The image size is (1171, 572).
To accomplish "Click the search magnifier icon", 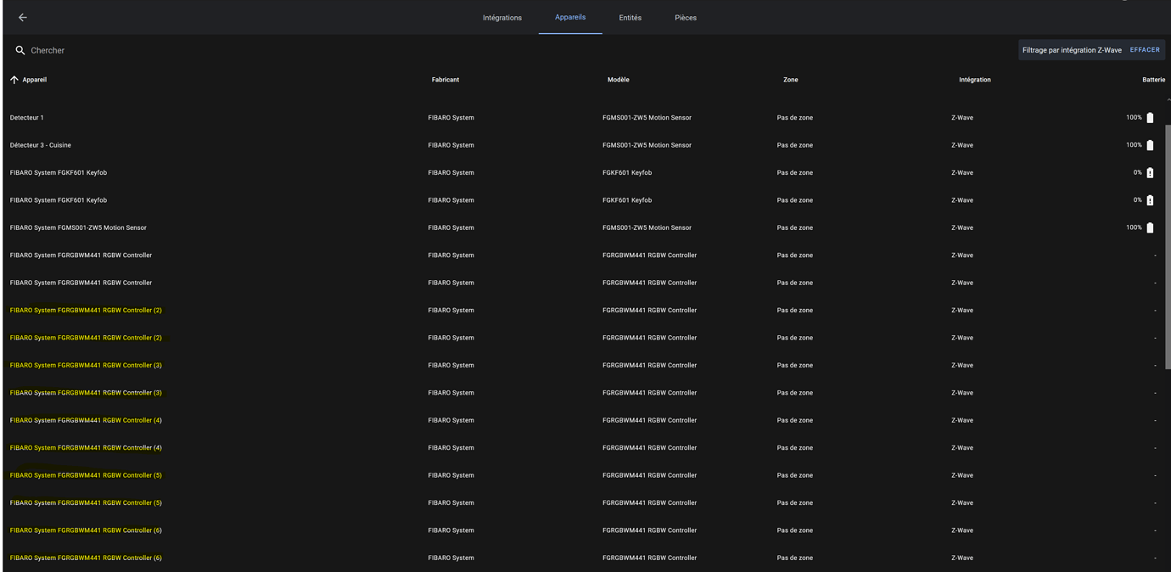I will tap(20, 50).
